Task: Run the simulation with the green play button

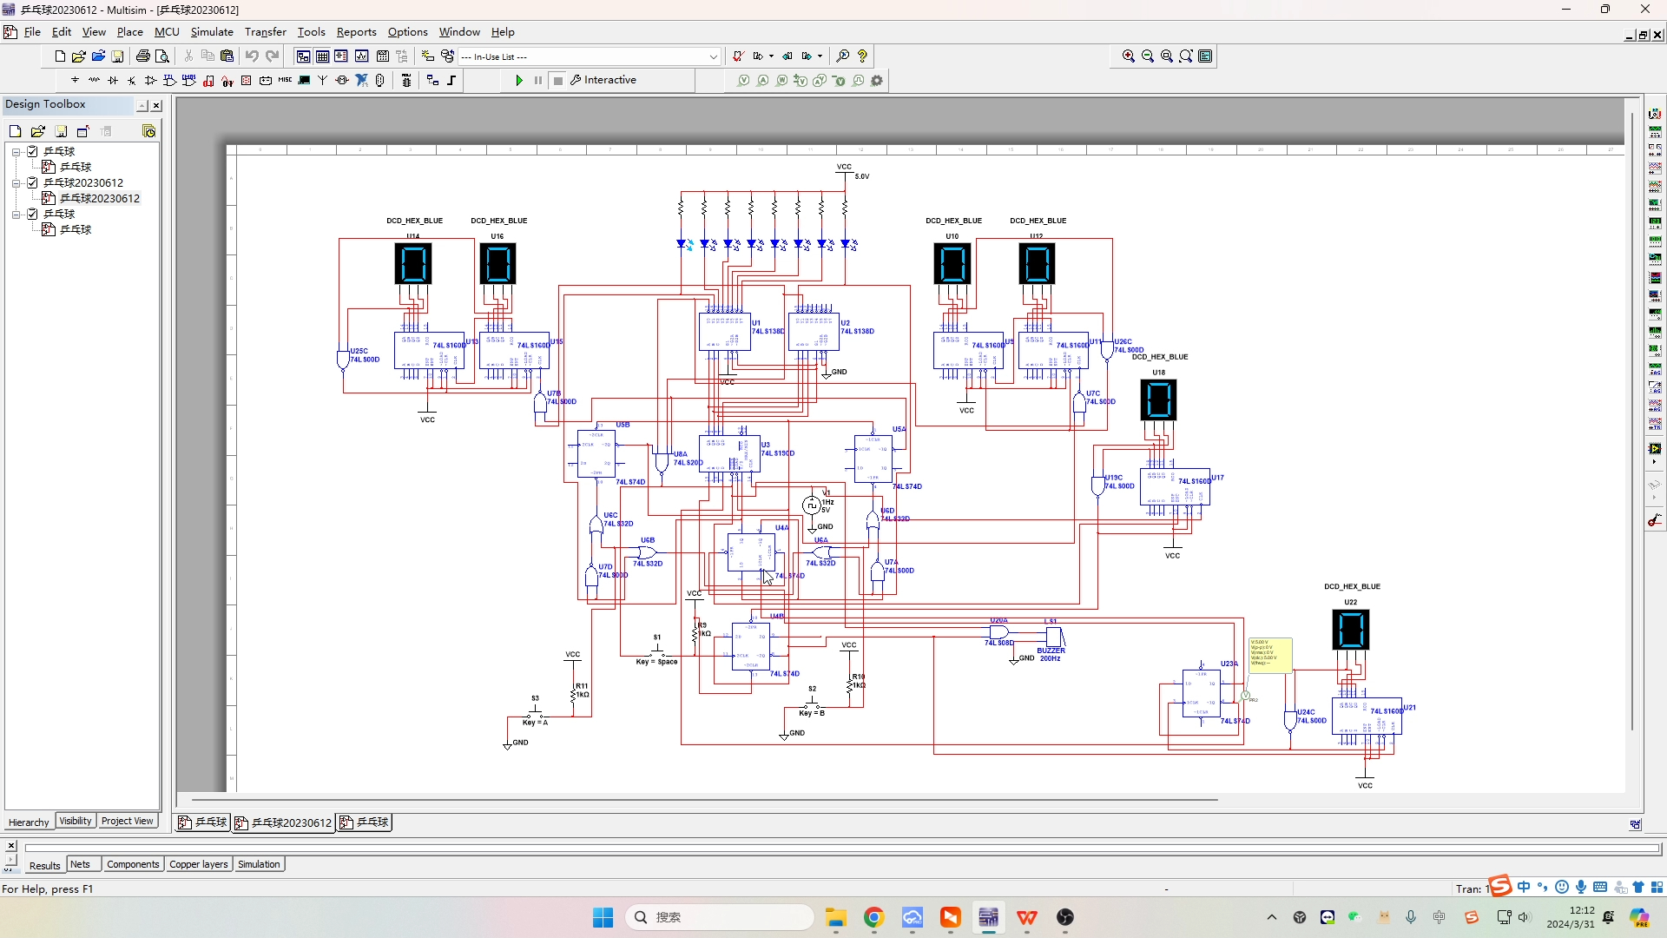Action: (x=519, y=81)
